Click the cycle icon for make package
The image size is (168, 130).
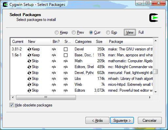(x=29, y=49)
